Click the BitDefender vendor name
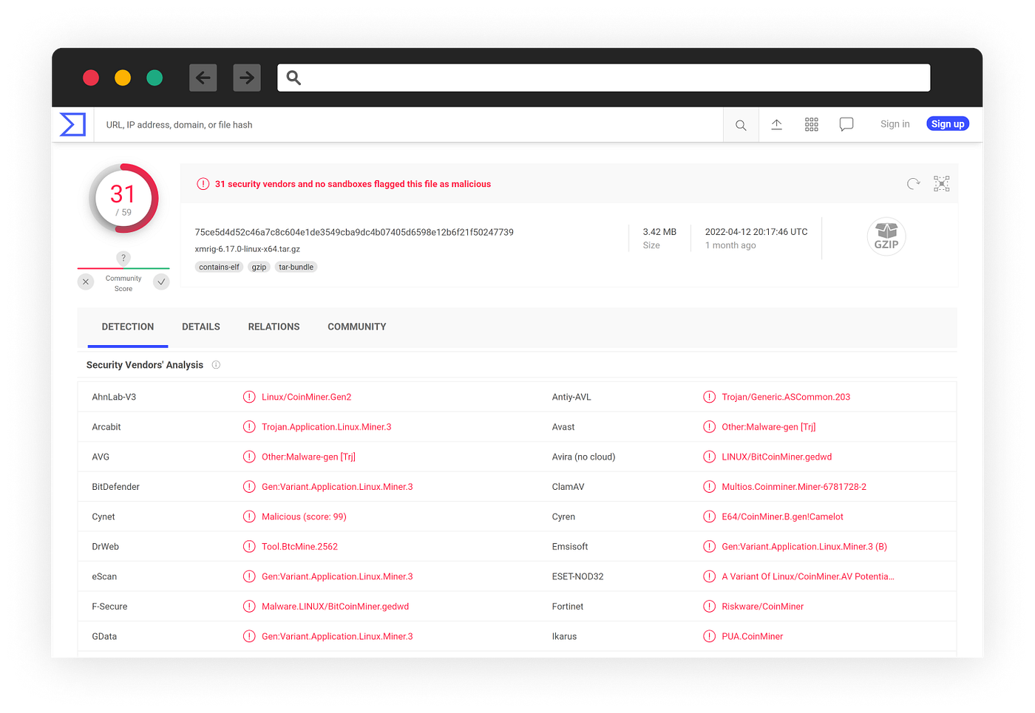 (x=116, y=487)
